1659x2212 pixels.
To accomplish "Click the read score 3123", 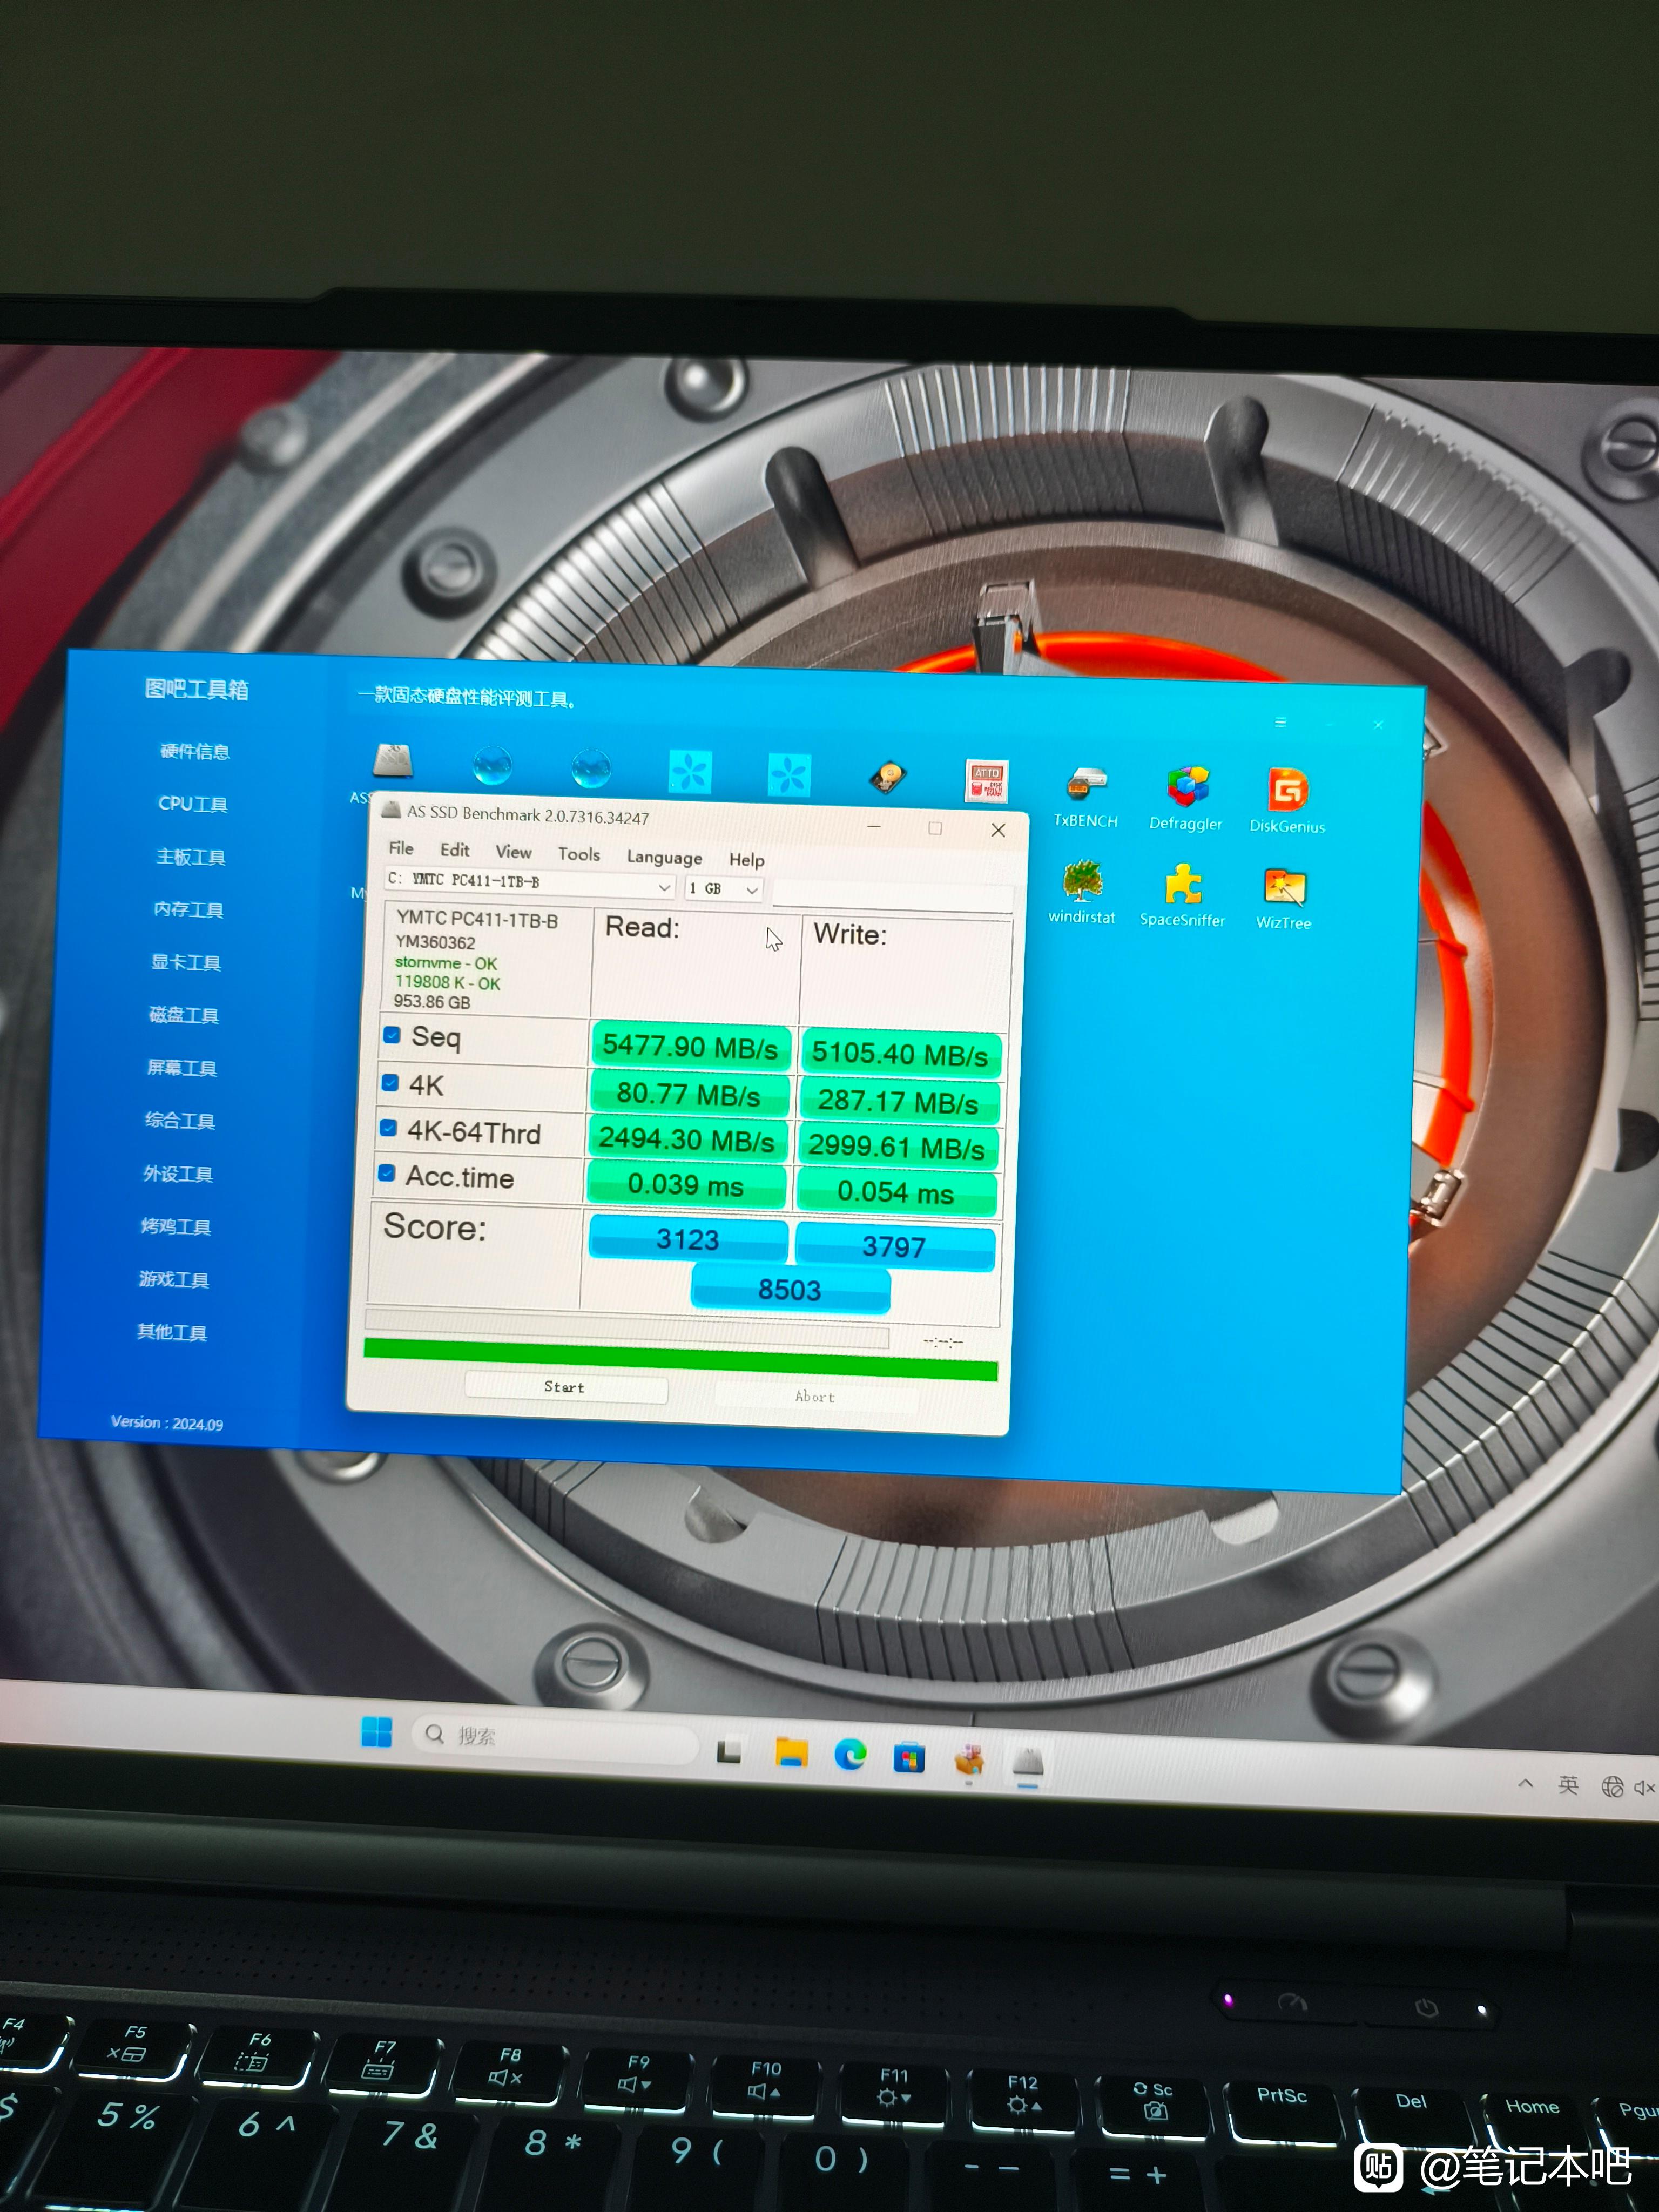I will 688,1240.
